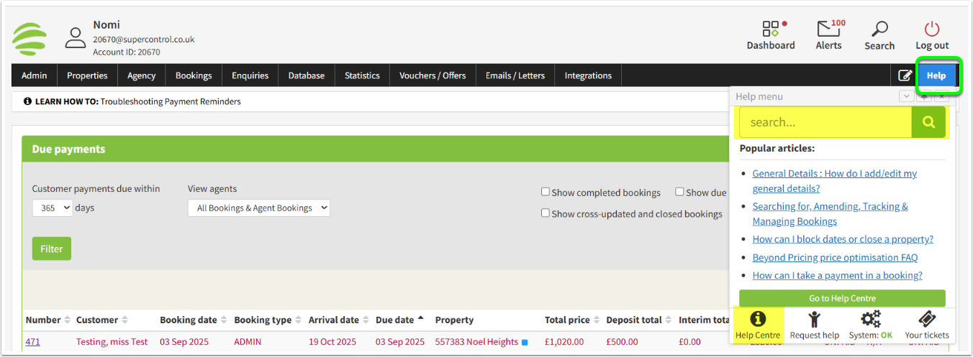Click the edit note pencil icon
The image size is (973, 357).
905,75
